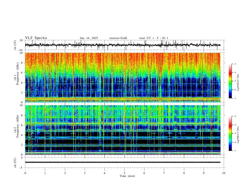
Task: Click time axis tick label "4"
Action: click(104, 173)
